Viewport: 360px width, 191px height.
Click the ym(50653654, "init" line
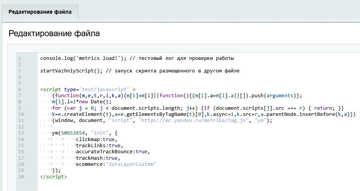pos(85,133)
